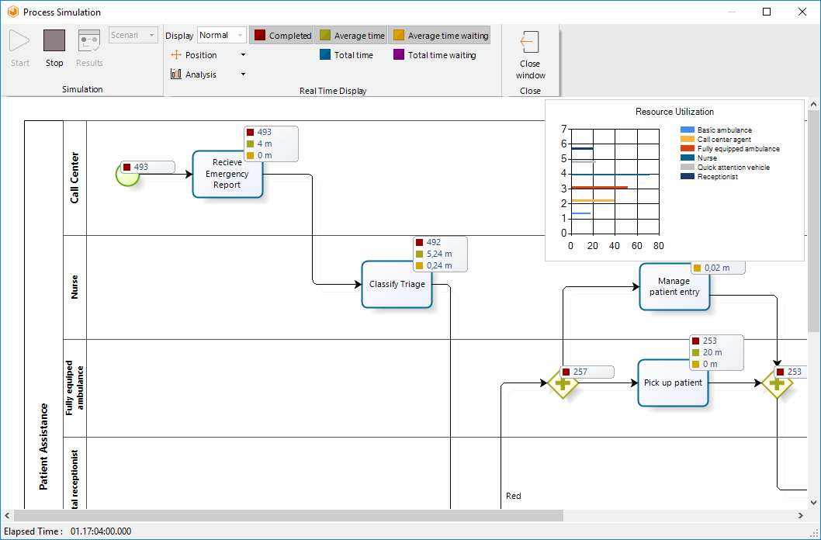The width and height of the screenshot is (821, 540).
Task: Toggle Total time waiting display option
Action: point(435,55)
